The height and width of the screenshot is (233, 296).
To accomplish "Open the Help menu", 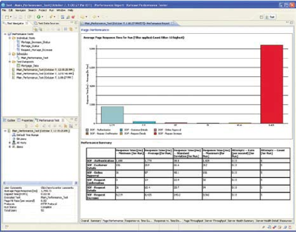I will tap(70, 10).
